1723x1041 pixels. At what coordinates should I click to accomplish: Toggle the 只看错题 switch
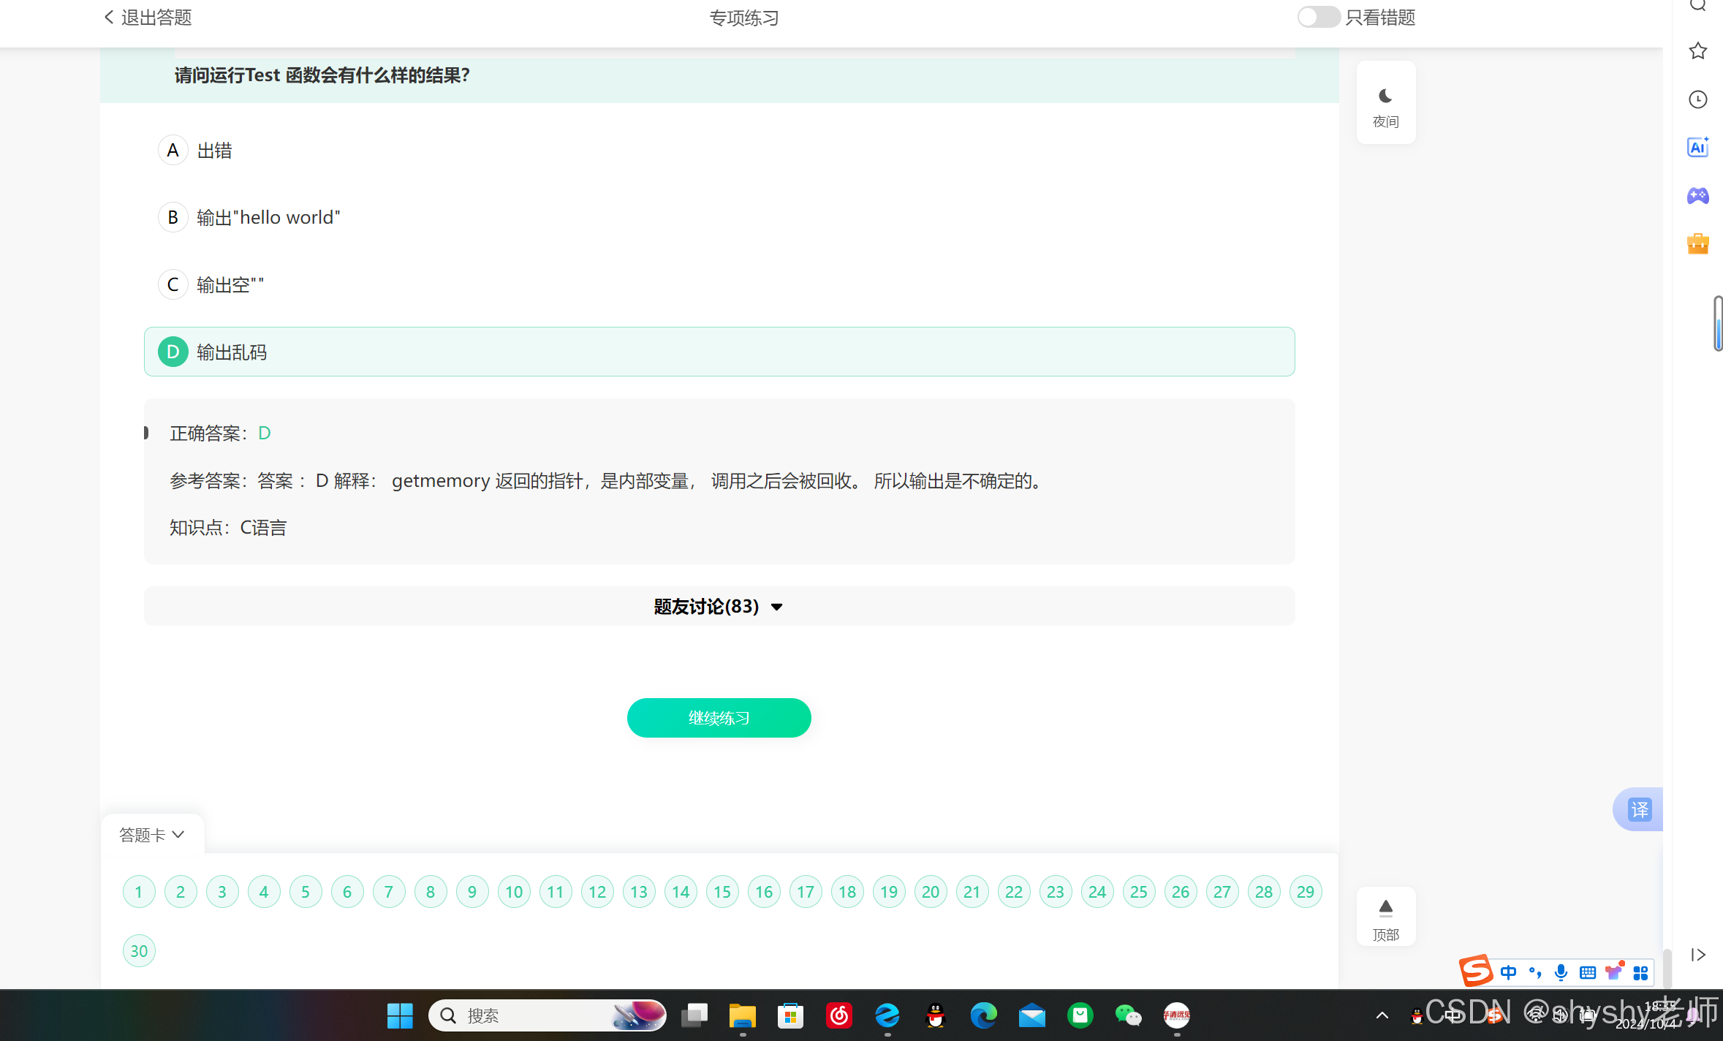(1318, 18)
